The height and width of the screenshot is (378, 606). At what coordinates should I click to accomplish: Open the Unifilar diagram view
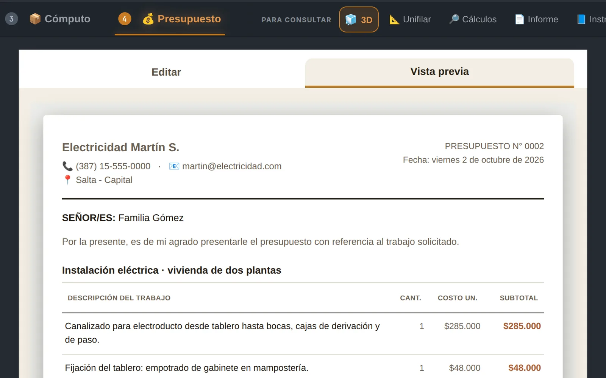410,19
